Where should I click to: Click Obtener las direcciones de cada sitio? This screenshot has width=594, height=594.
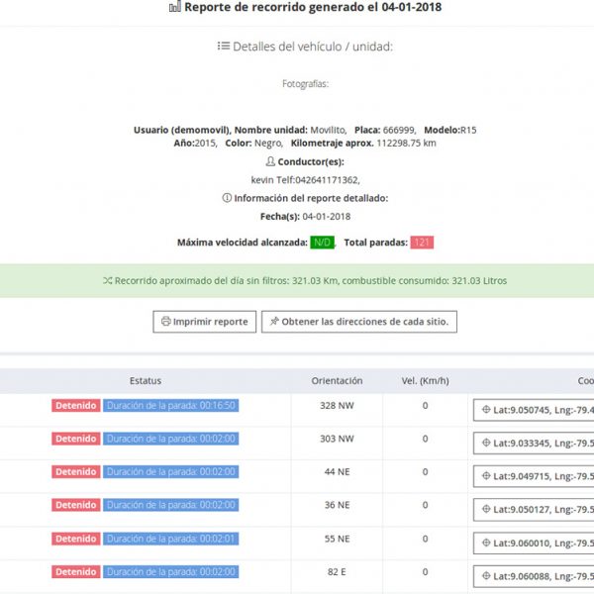[359, 322]
